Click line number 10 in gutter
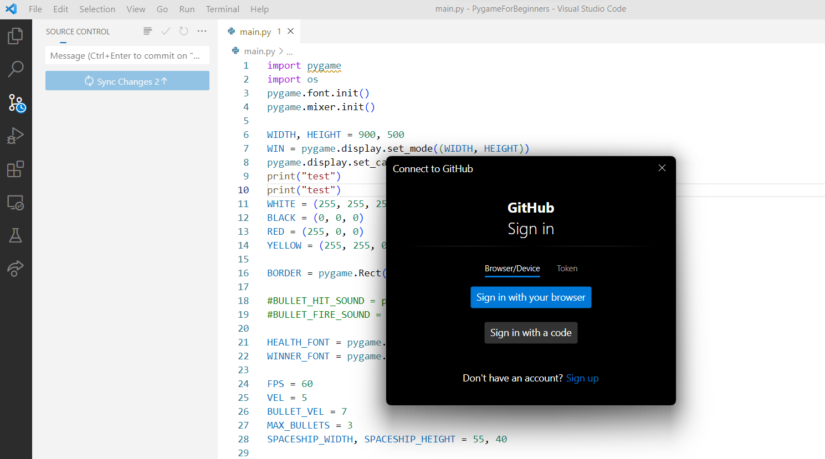Screen dimensions: 825x459 click(243, 190)
